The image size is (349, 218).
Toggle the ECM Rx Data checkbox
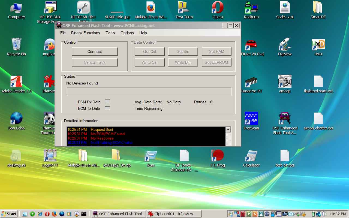[x=107, y=101]
